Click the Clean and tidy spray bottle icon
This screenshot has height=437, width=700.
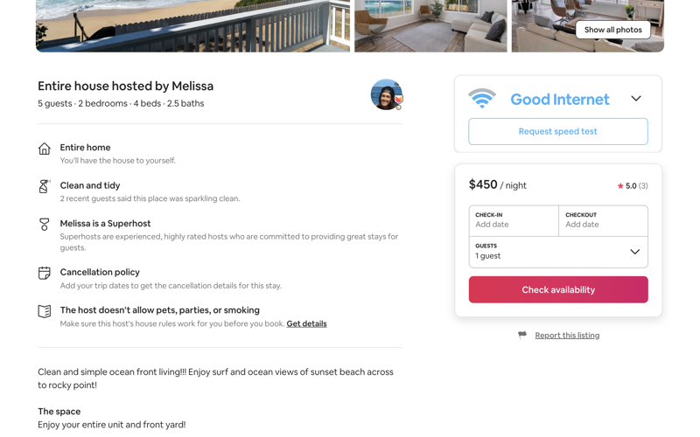tap(45, 186)
